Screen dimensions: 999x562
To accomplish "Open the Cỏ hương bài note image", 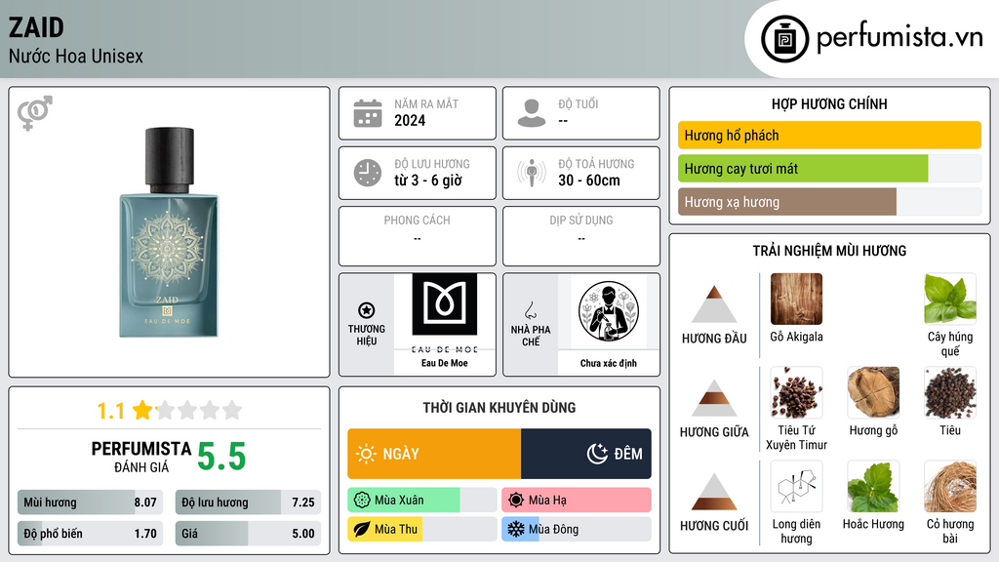I will pyautogui.click(x=950, y=486).
